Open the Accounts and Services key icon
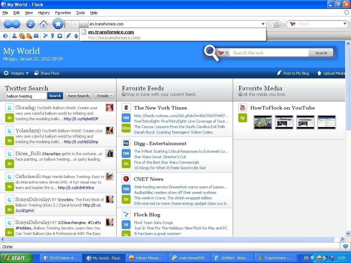This screenshot has height=263, width=351. click(x=52, y=36)
